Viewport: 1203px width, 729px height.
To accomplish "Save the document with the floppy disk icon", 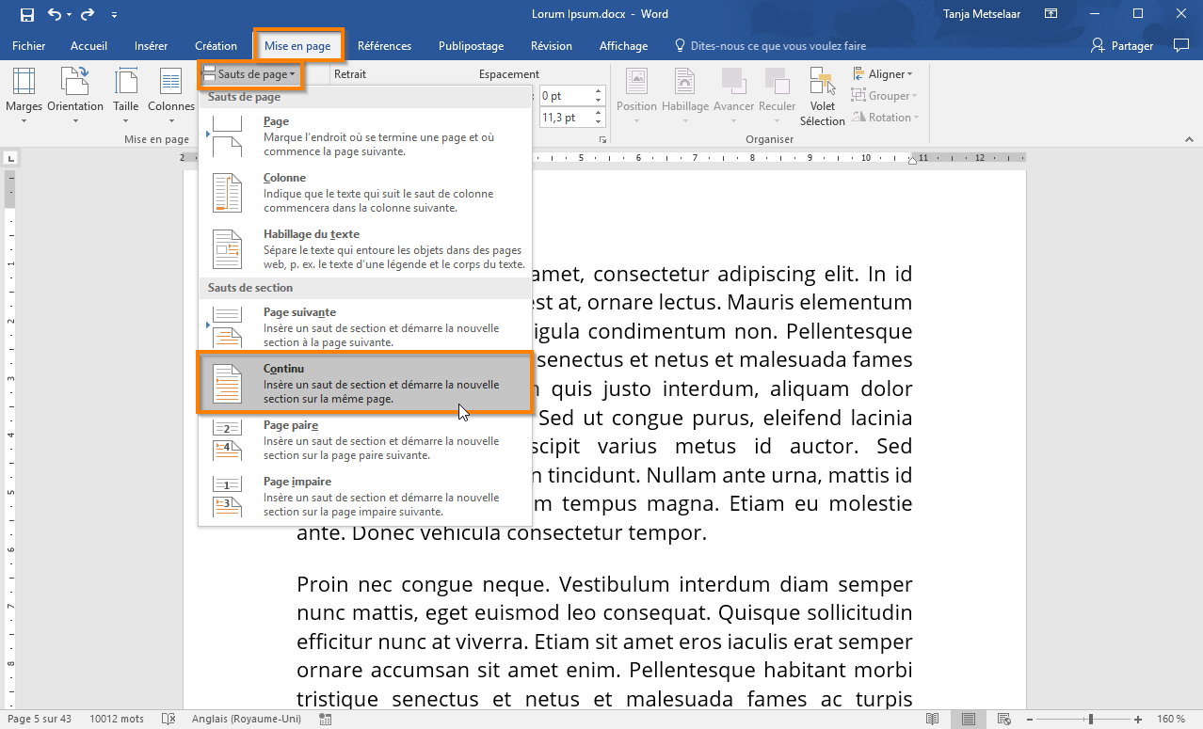I will [x=26, y=14].
